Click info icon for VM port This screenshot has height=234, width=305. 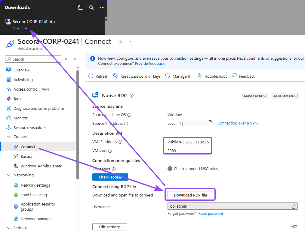click(110, 151)
